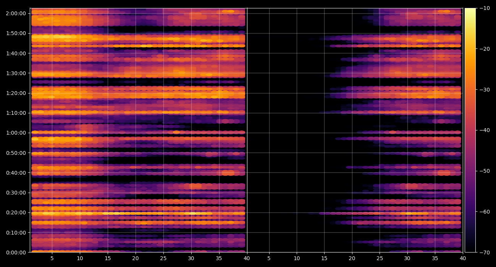This screenshot has height=267, width=496.
Task: Click x-axis label 30 under left heatmap
Action: pos(191,258)
